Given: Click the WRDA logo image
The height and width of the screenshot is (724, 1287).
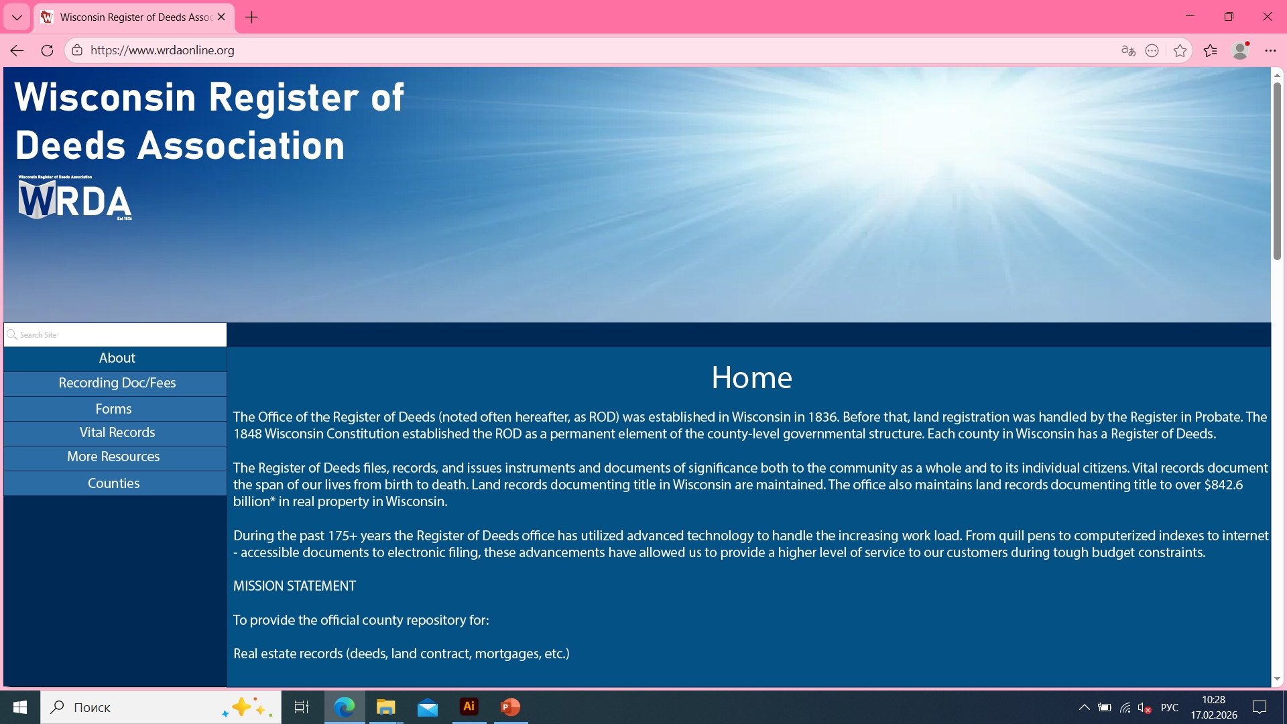Looking at the screenshot, I should pyautogui.click(x=74, y=198).
